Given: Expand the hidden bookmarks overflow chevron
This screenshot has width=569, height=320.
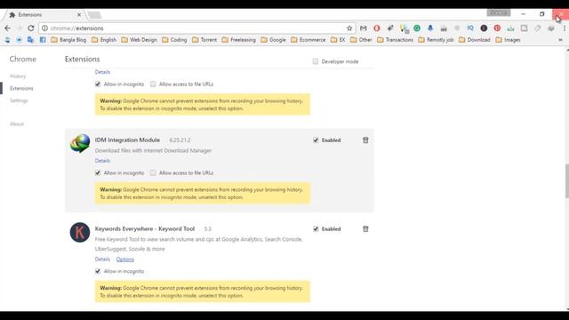Looking at the screenshot, I should 560,40.
